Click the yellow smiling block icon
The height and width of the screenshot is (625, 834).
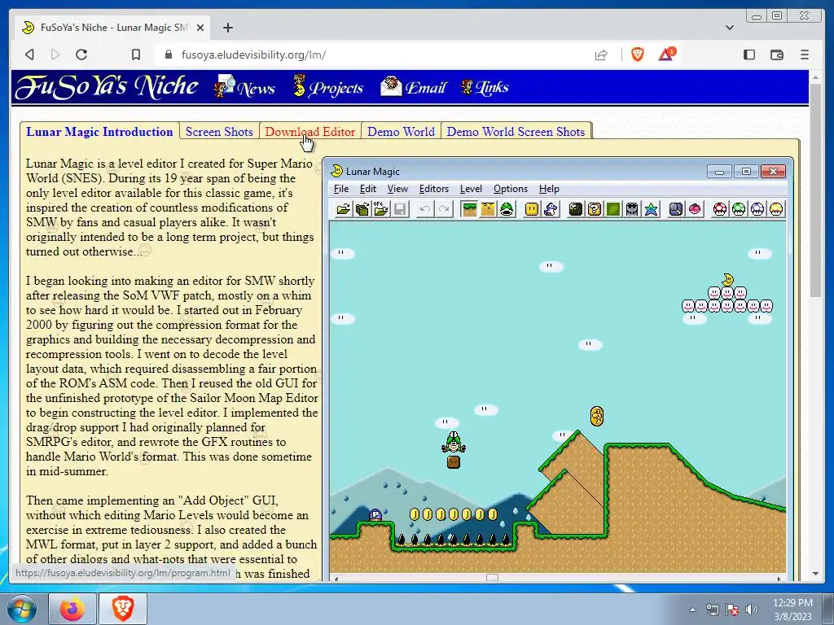531,209
